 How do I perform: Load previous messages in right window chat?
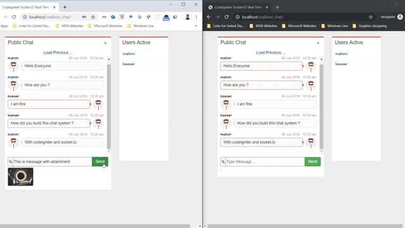pyautogui.click(x=270, y=53)
